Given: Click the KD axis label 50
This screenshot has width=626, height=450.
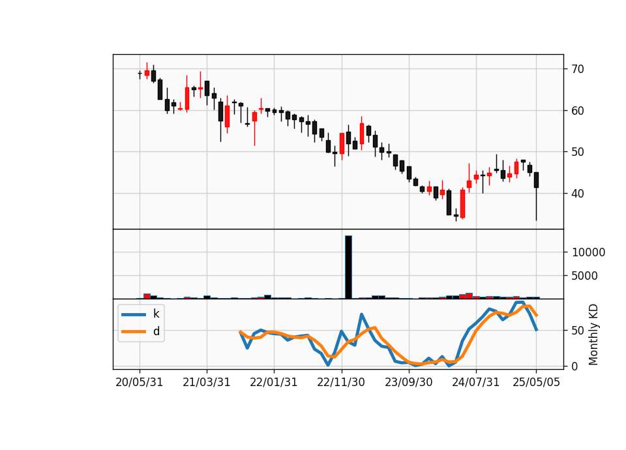Looking at the screenshot, I should [578, 331].
